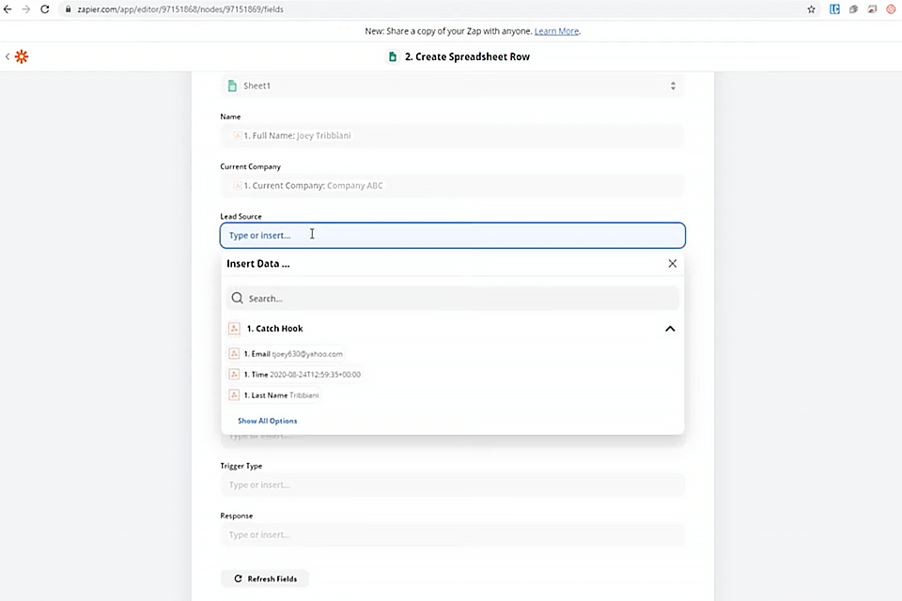
Task: Close the Insert Data panel
Action: [x=672, y=263]
